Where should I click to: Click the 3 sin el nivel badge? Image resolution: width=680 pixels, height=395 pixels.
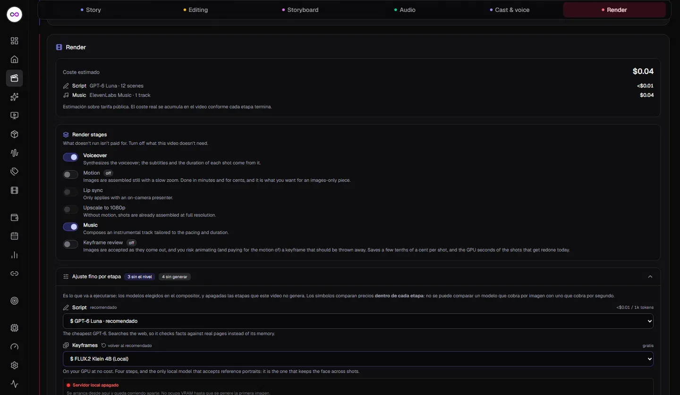pyautogui.click(x=140, y=277)
